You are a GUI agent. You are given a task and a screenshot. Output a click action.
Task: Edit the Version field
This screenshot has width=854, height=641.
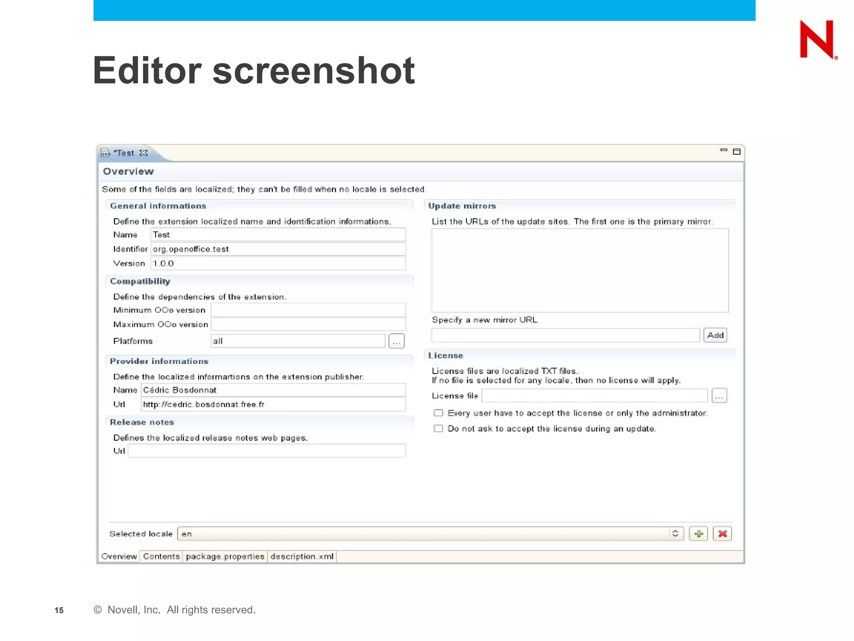click(x=278, y=263)
